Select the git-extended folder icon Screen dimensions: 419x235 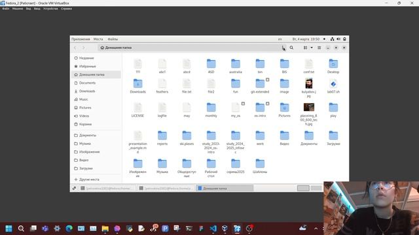260,84
